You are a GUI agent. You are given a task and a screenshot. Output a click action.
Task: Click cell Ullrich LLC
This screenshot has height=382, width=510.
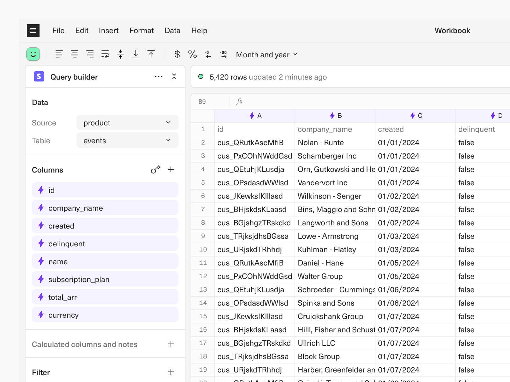335,343
